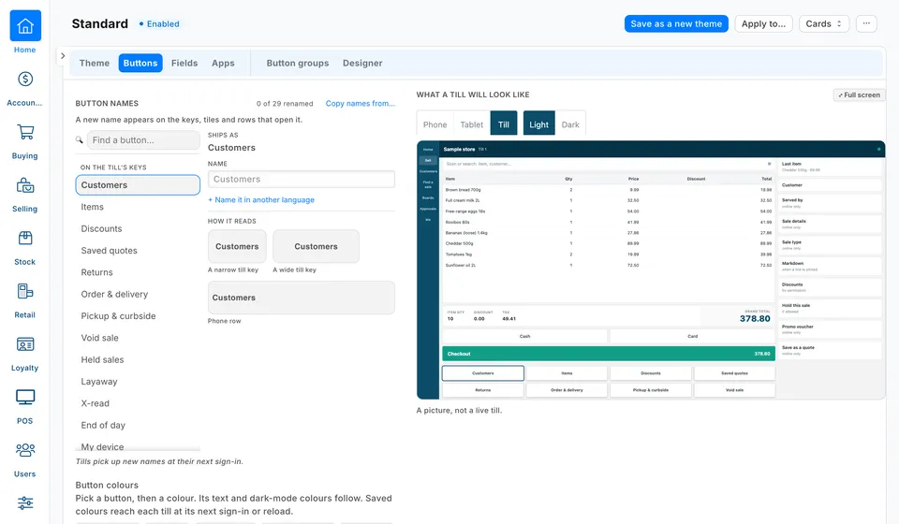This screenshot has width=899, height=524.
Task: Select Phone preview mode
Action: pyautogui.click(x=435, y=124)
